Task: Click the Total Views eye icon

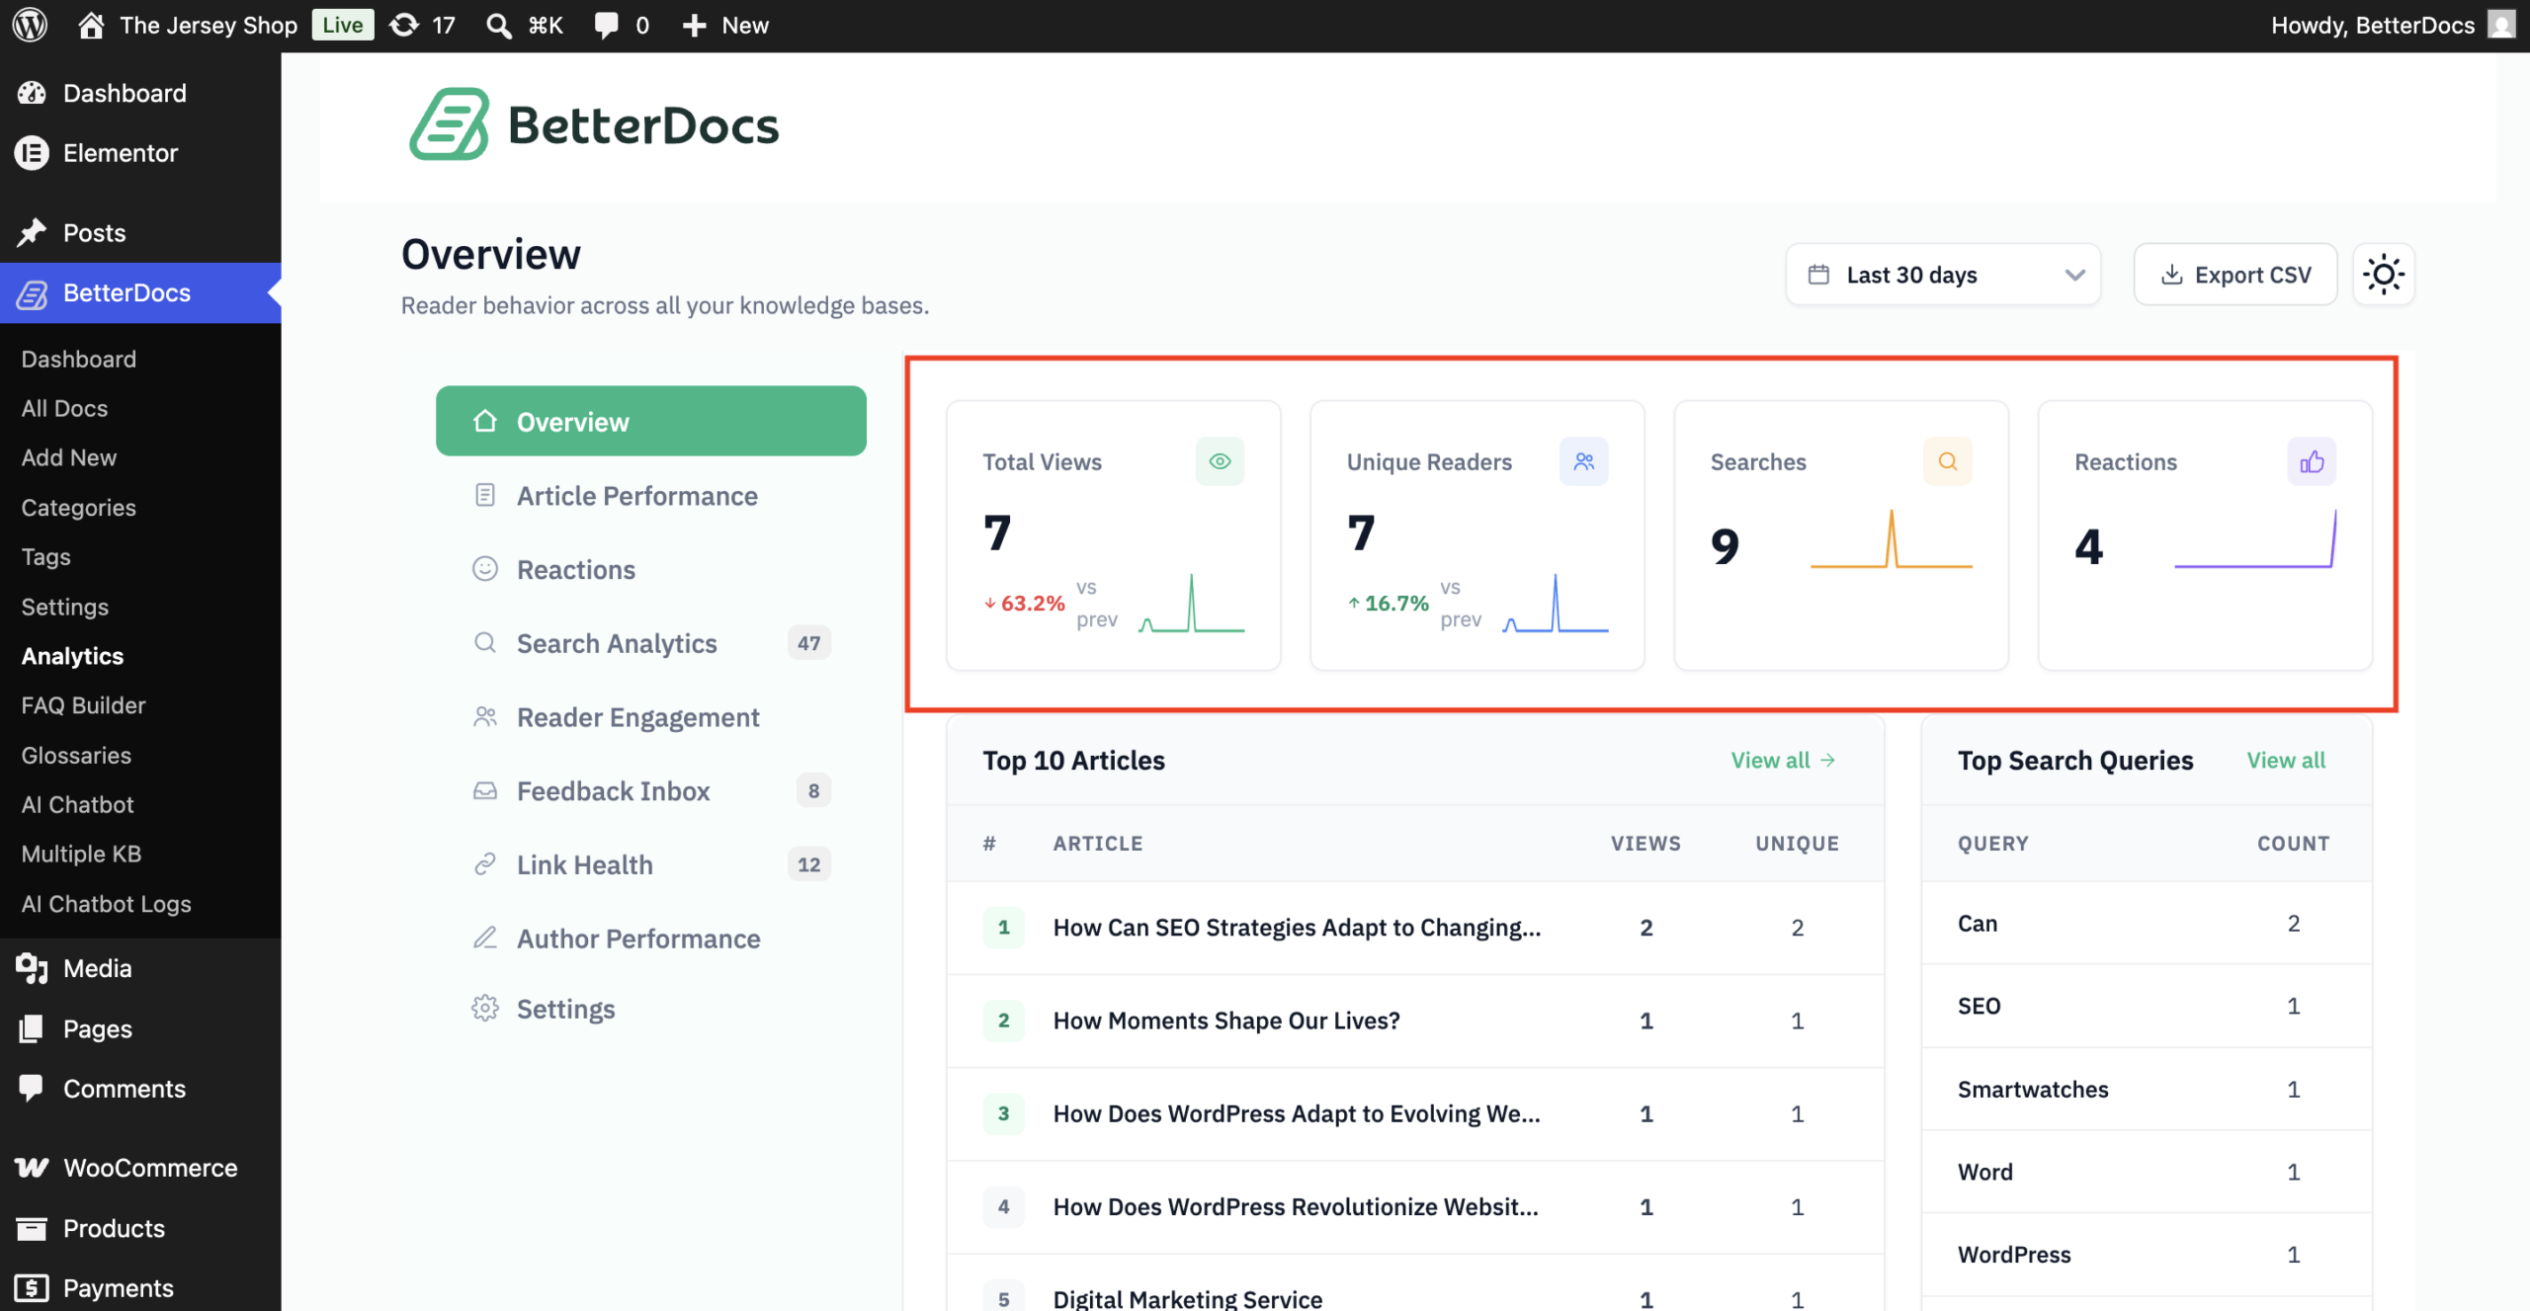Action: point(1220,461)
